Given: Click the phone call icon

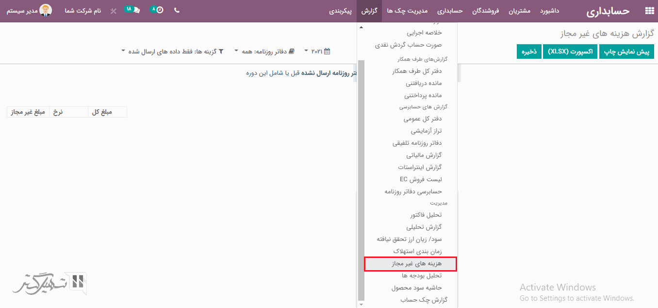Looking at the screenshot, I should (177, 11).
